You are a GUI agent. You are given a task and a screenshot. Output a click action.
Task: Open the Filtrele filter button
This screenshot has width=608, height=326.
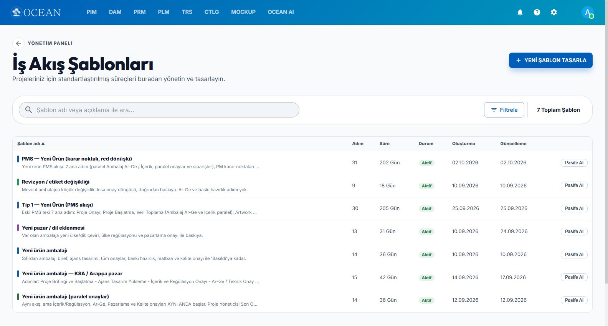504,110
